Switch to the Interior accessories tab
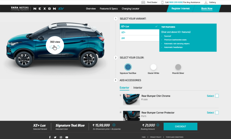This screenshot has height=139, width=231. tap(138, 88)
